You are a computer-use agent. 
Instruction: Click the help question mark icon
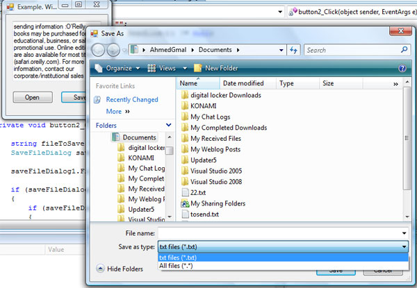pyautogui.click(x=402, y=68)
